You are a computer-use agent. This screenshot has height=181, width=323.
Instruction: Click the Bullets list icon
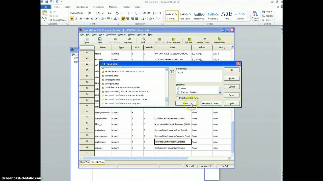124,13
